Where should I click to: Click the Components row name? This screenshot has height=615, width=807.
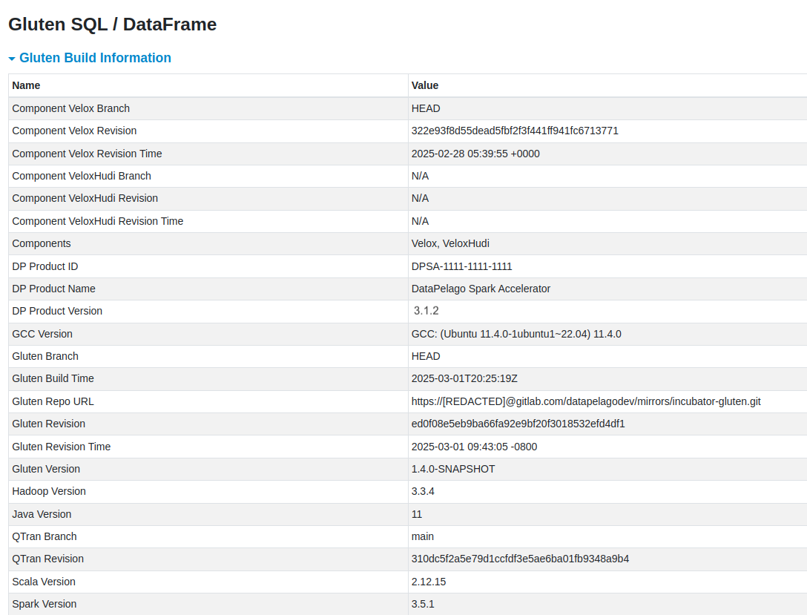pyautogui.click(x=42, y=243)
